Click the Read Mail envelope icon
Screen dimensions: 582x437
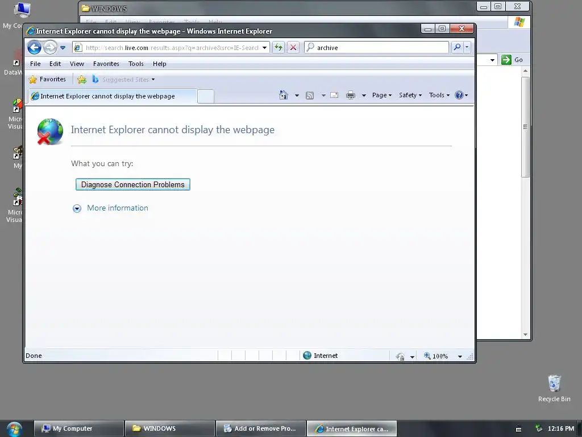coord(334,95)
